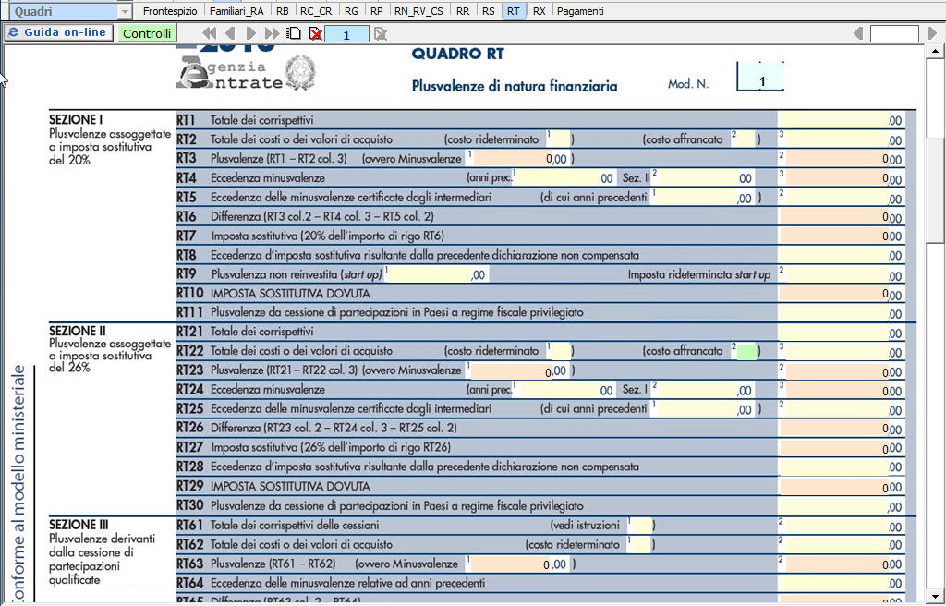The width and height of the screenshot is (946, 606).
Task: Open Guida on-line help
Action: [x=58, y=32]
